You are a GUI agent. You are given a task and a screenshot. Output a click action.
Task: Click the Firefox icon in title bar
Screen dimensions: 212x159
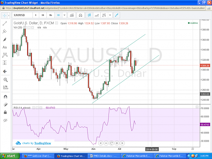(x=2, y=3)
